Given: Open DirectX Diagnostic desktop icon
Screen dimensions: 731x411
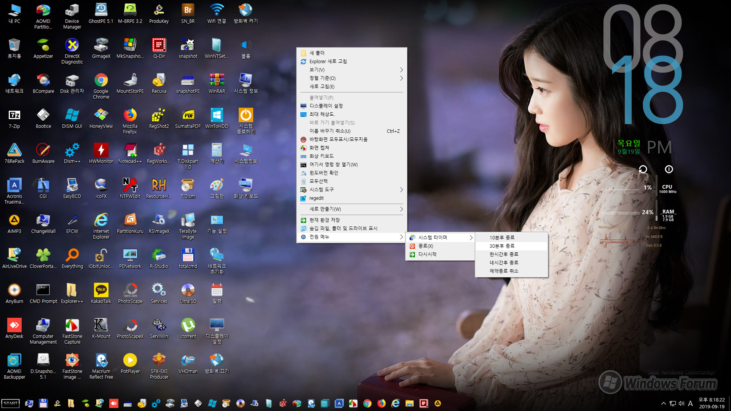Looking at the screenshot, I should 72,51.
